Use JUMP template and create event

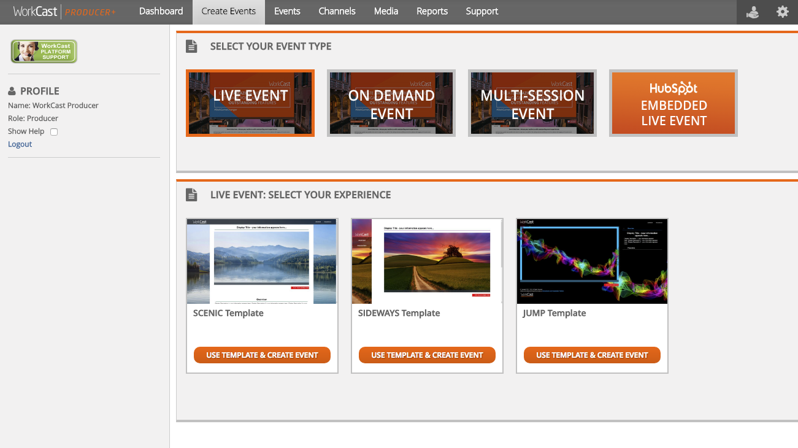click(x=592, y=355)
